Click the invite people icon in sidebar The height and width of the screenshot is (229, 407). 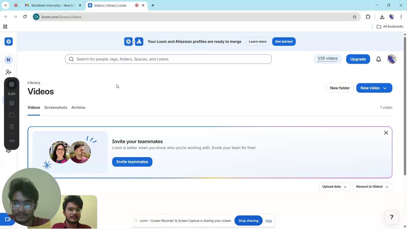click(9, 73)
